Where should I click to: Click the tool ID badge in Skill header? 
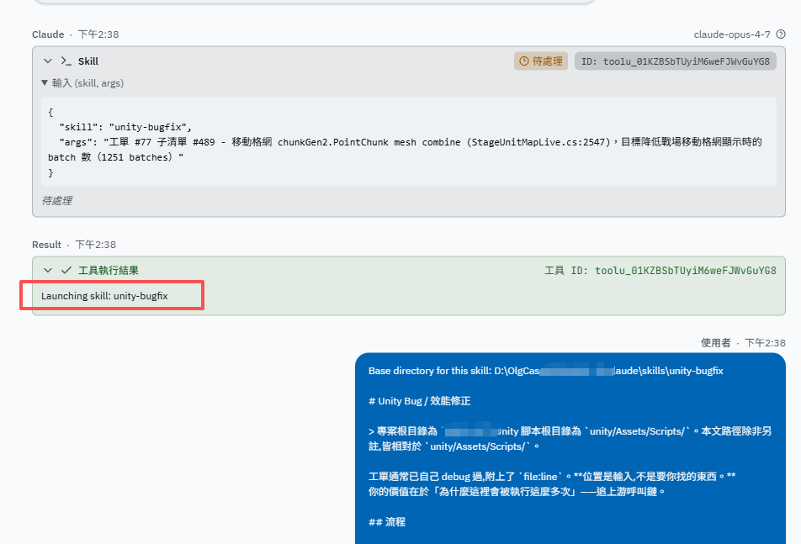pyautogui.click(x=676, y=61)
